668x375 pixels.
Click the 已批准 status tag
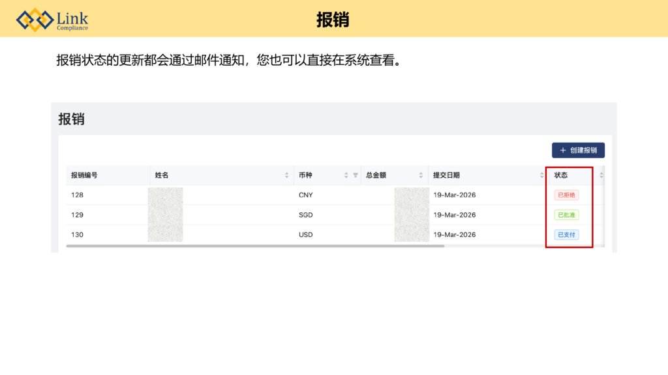pos(566,215)
